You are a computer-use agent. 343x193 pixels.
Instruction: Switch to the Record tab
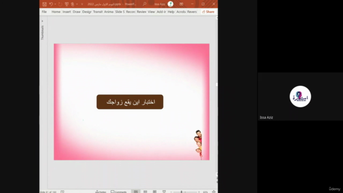tap(131, 12)
